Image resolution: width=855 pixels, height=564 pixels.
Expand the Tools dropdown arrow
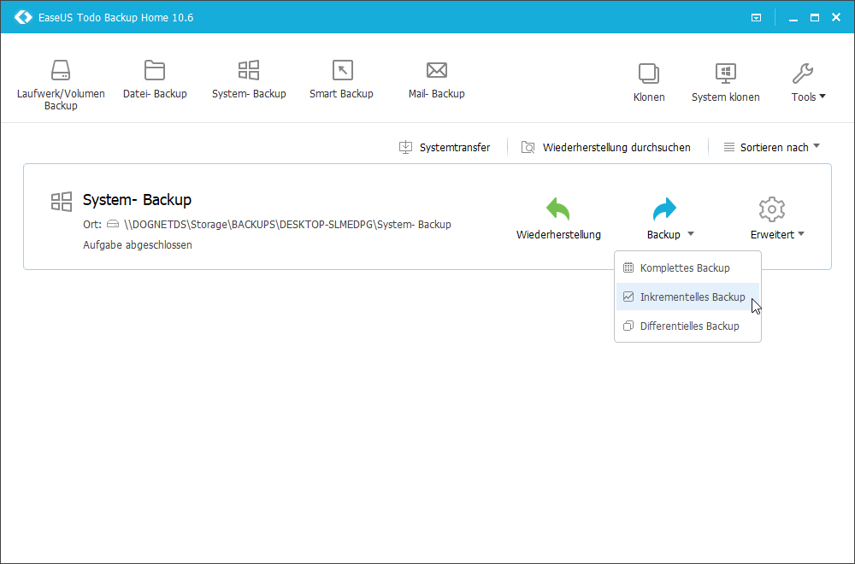point(823,97)
